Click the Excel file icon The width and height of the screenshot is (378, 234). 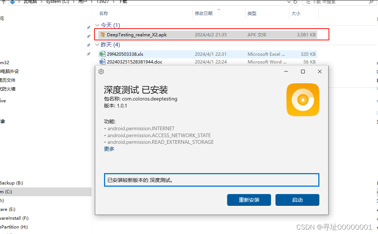(103, 54)
